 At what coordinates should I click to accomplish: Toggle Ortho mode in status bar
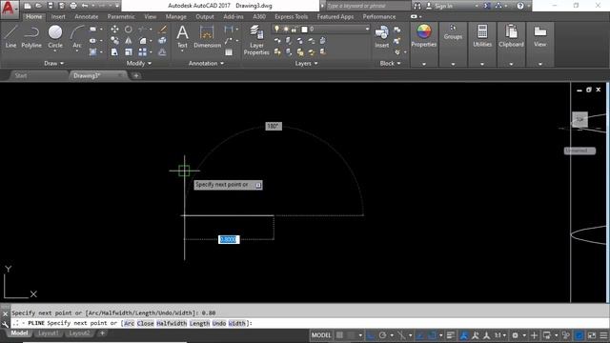[x=371, y=335]
